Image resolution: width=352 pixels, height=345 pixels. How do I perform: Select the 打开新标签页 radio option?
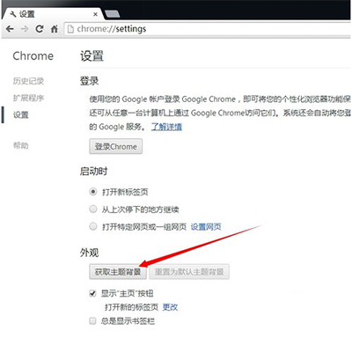tap(93, 192)
